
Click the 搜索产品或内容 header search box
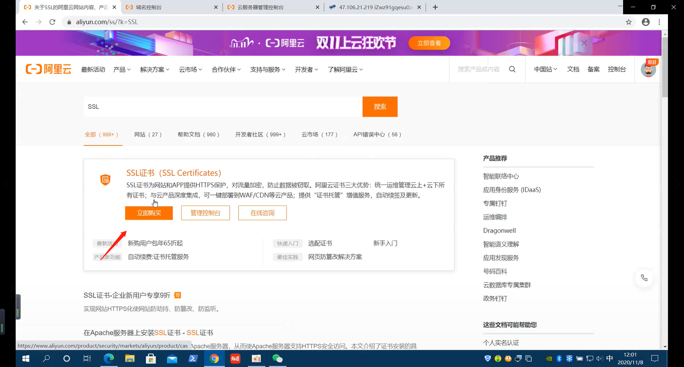[x=479, y=69]
